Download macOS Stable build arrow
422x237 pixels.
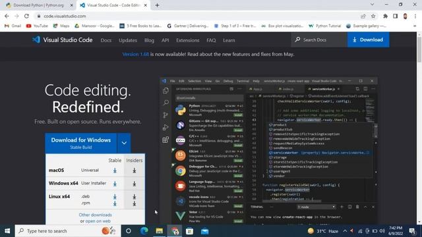(115, 171)
